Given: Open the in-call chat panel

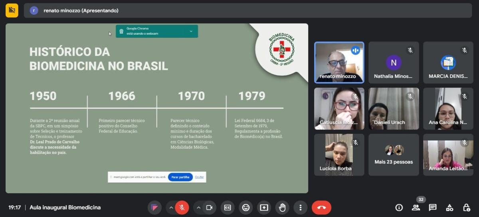Looking at the screenshot, I should point(433,207).
